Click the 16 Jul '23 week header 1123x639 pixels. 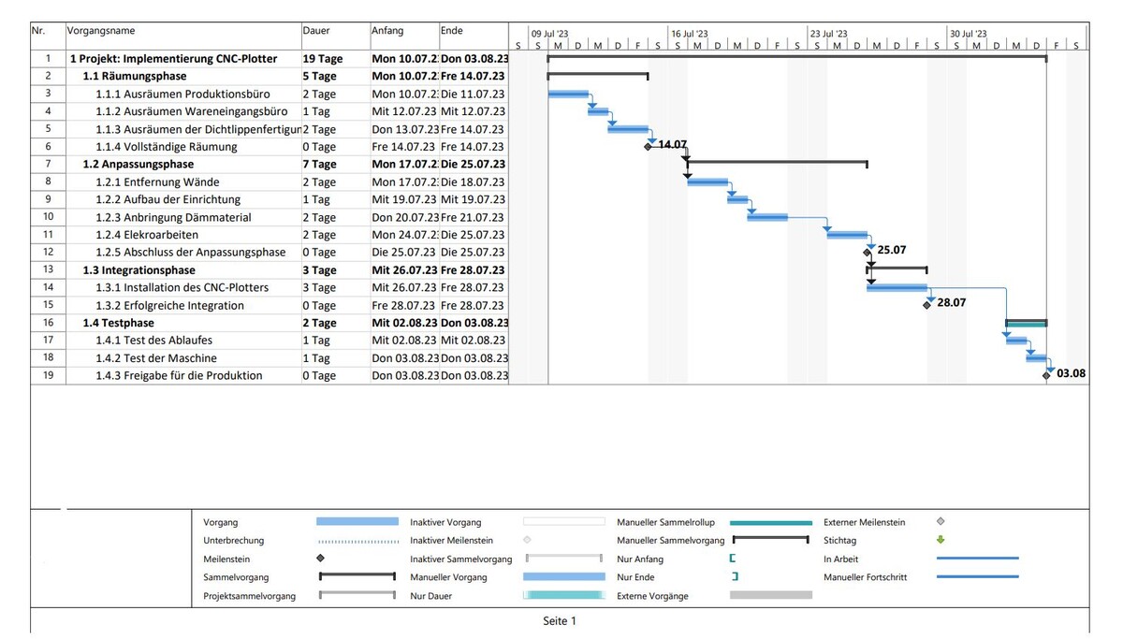(690, 34)
